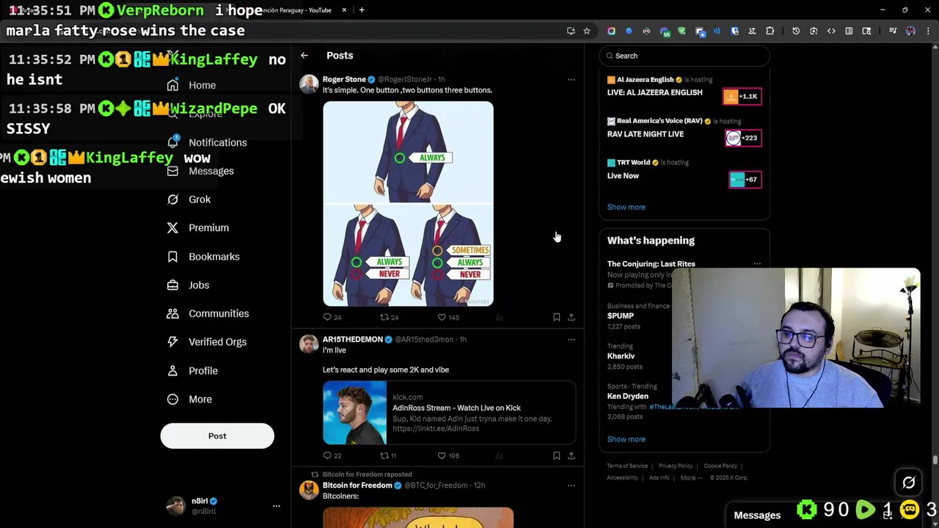Screen dimensions: 939x528
Task: Click the X Search field
Action: coord(684,56)
